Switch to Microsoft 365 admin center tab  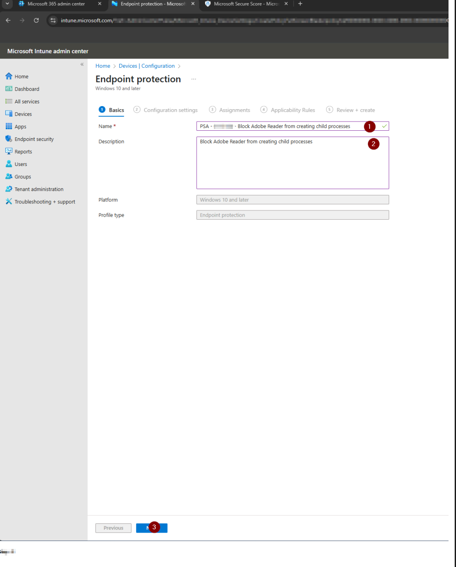(56, 4)
